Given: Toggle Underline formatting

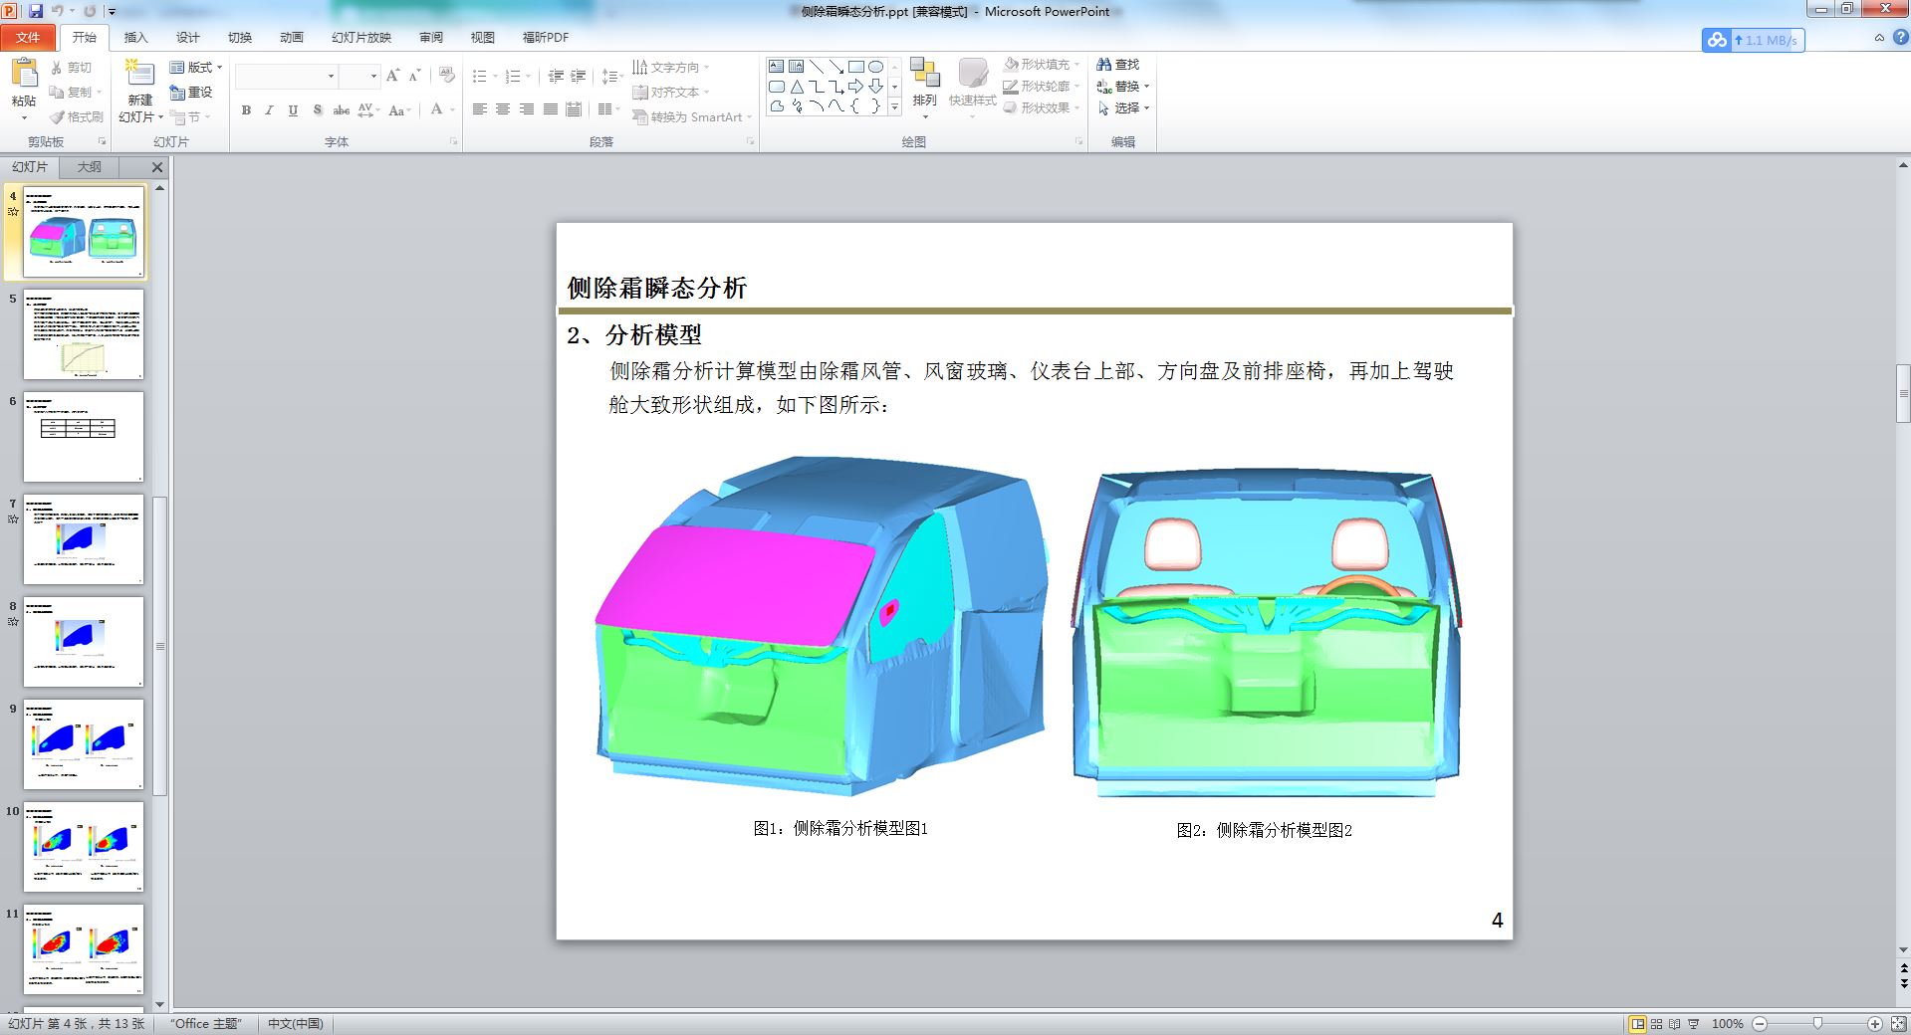Looking at the screenshot, I should pyautogui.click(x=293, y=110).
